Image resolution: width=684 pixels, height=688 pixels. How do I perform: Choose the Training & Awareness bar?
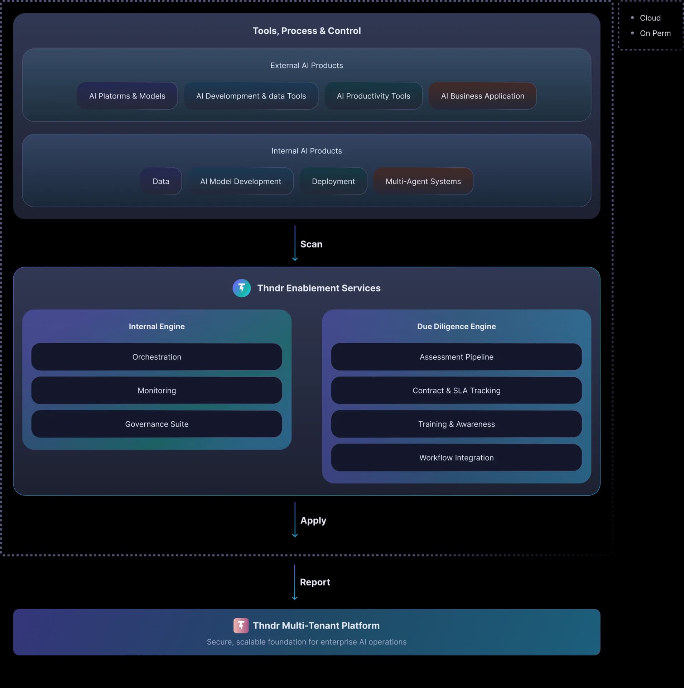[457, 424]
